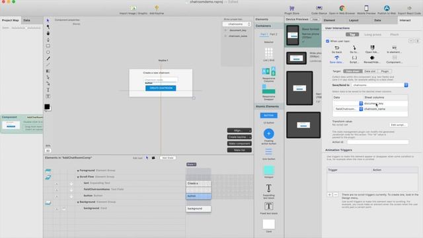Open Code Glance from the toolbar
This screenshot has width=423, height=238.
pos(319,8)
